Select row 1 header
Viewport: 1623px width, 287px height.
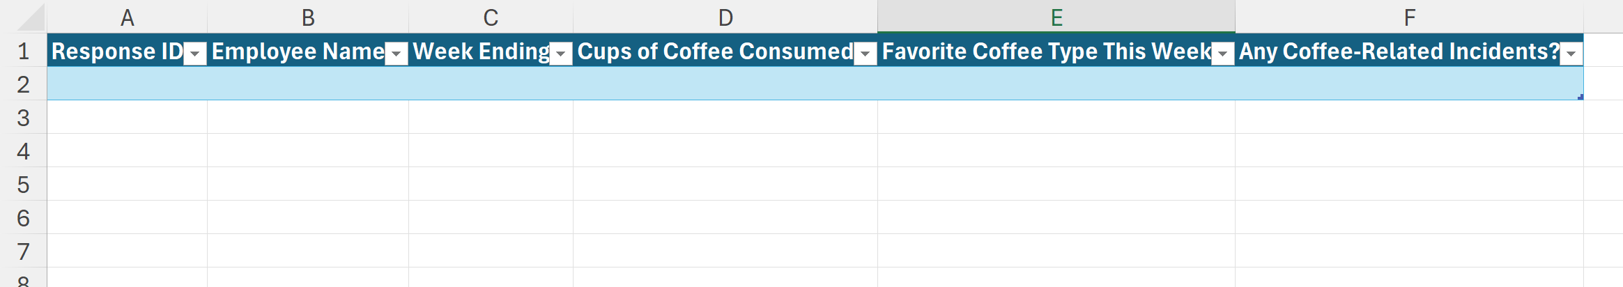pyautogui.click(x=23, y=51)
